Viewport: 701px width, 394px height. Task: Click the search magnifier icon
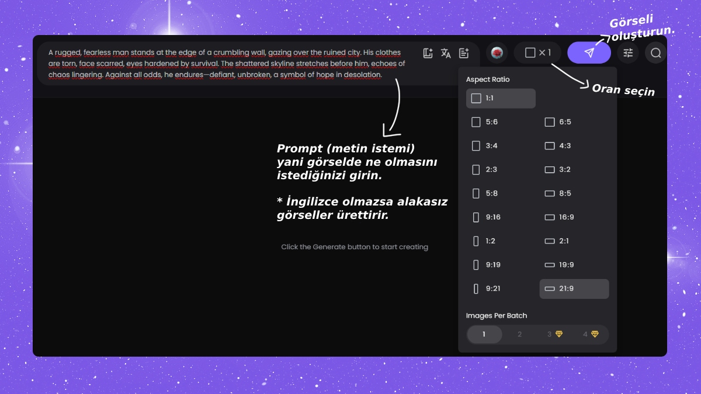coord(655,53)
